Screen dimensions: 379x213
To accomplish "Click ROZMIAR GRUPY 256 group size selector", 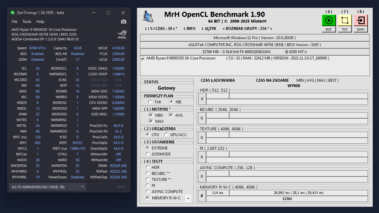I will (x=247, y=28).
